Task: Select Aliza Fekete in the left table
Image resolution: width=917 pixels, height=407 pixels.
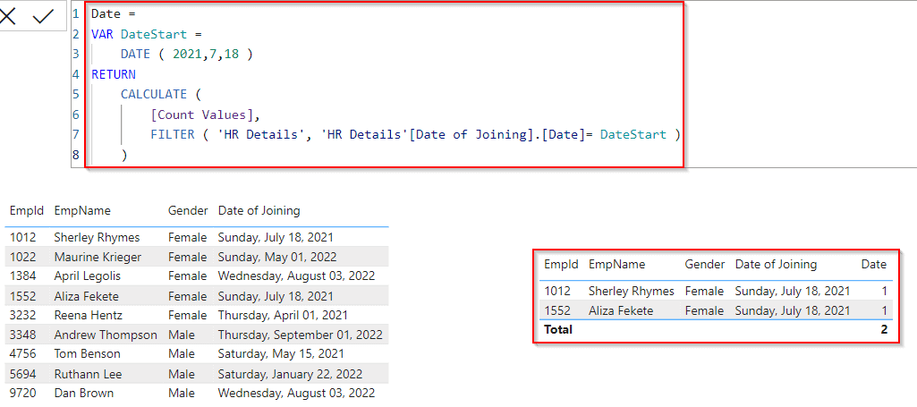Action: 86,296
